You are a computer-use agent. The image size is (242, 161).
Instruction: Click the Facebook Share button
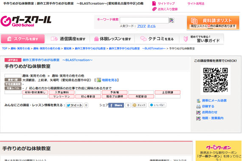click(116, 105)
